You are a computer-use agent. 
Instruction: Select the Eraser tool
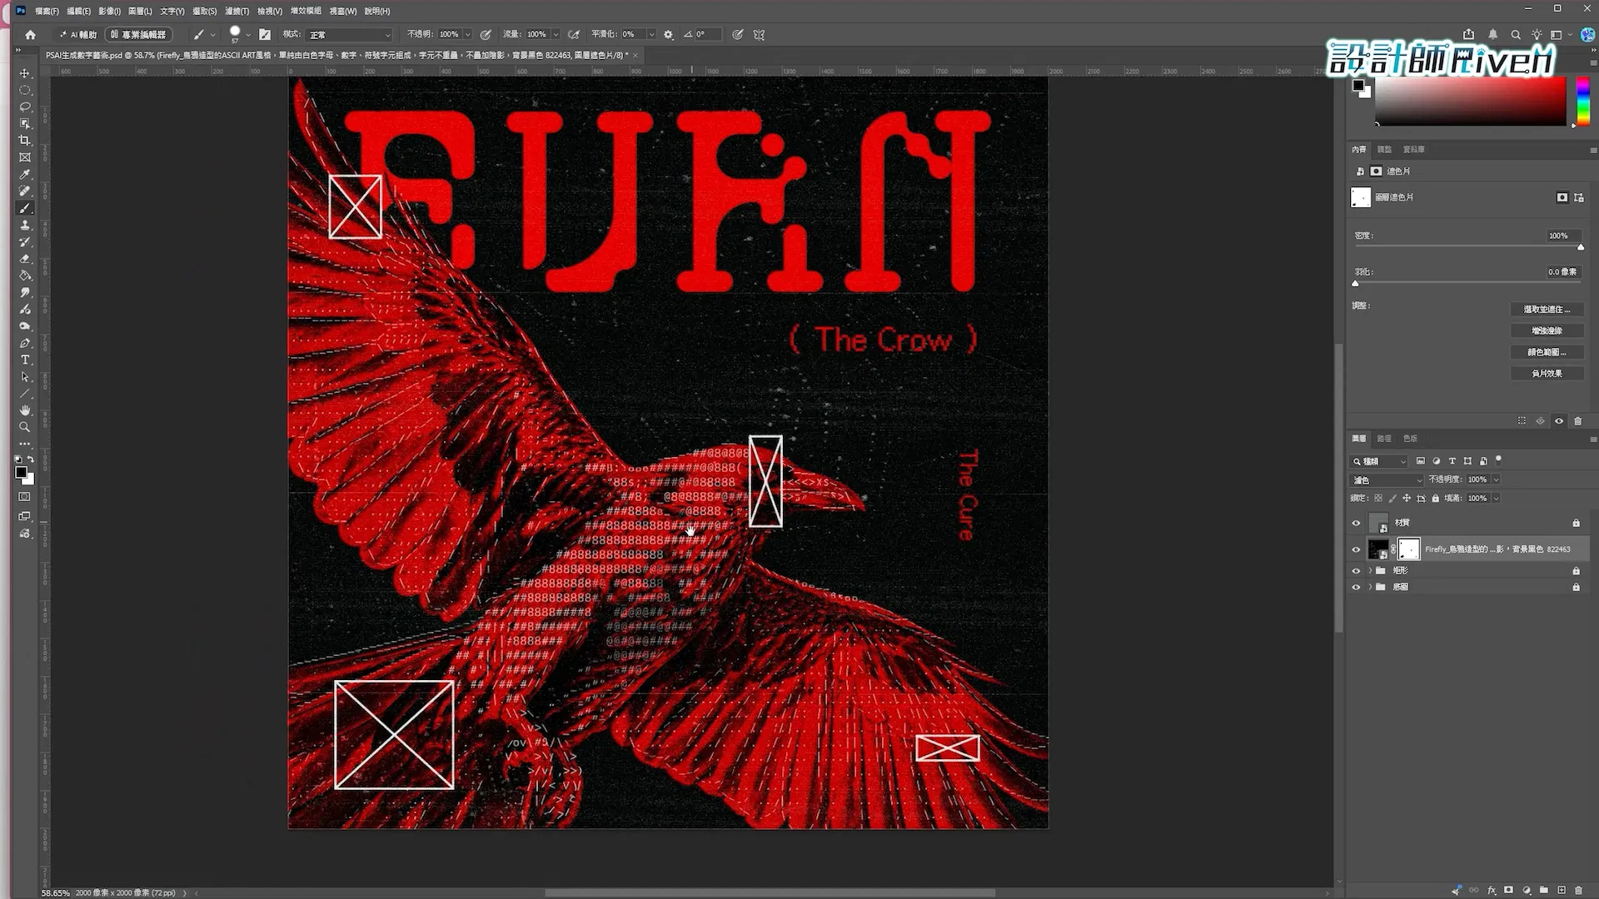(x=25, y=259)
